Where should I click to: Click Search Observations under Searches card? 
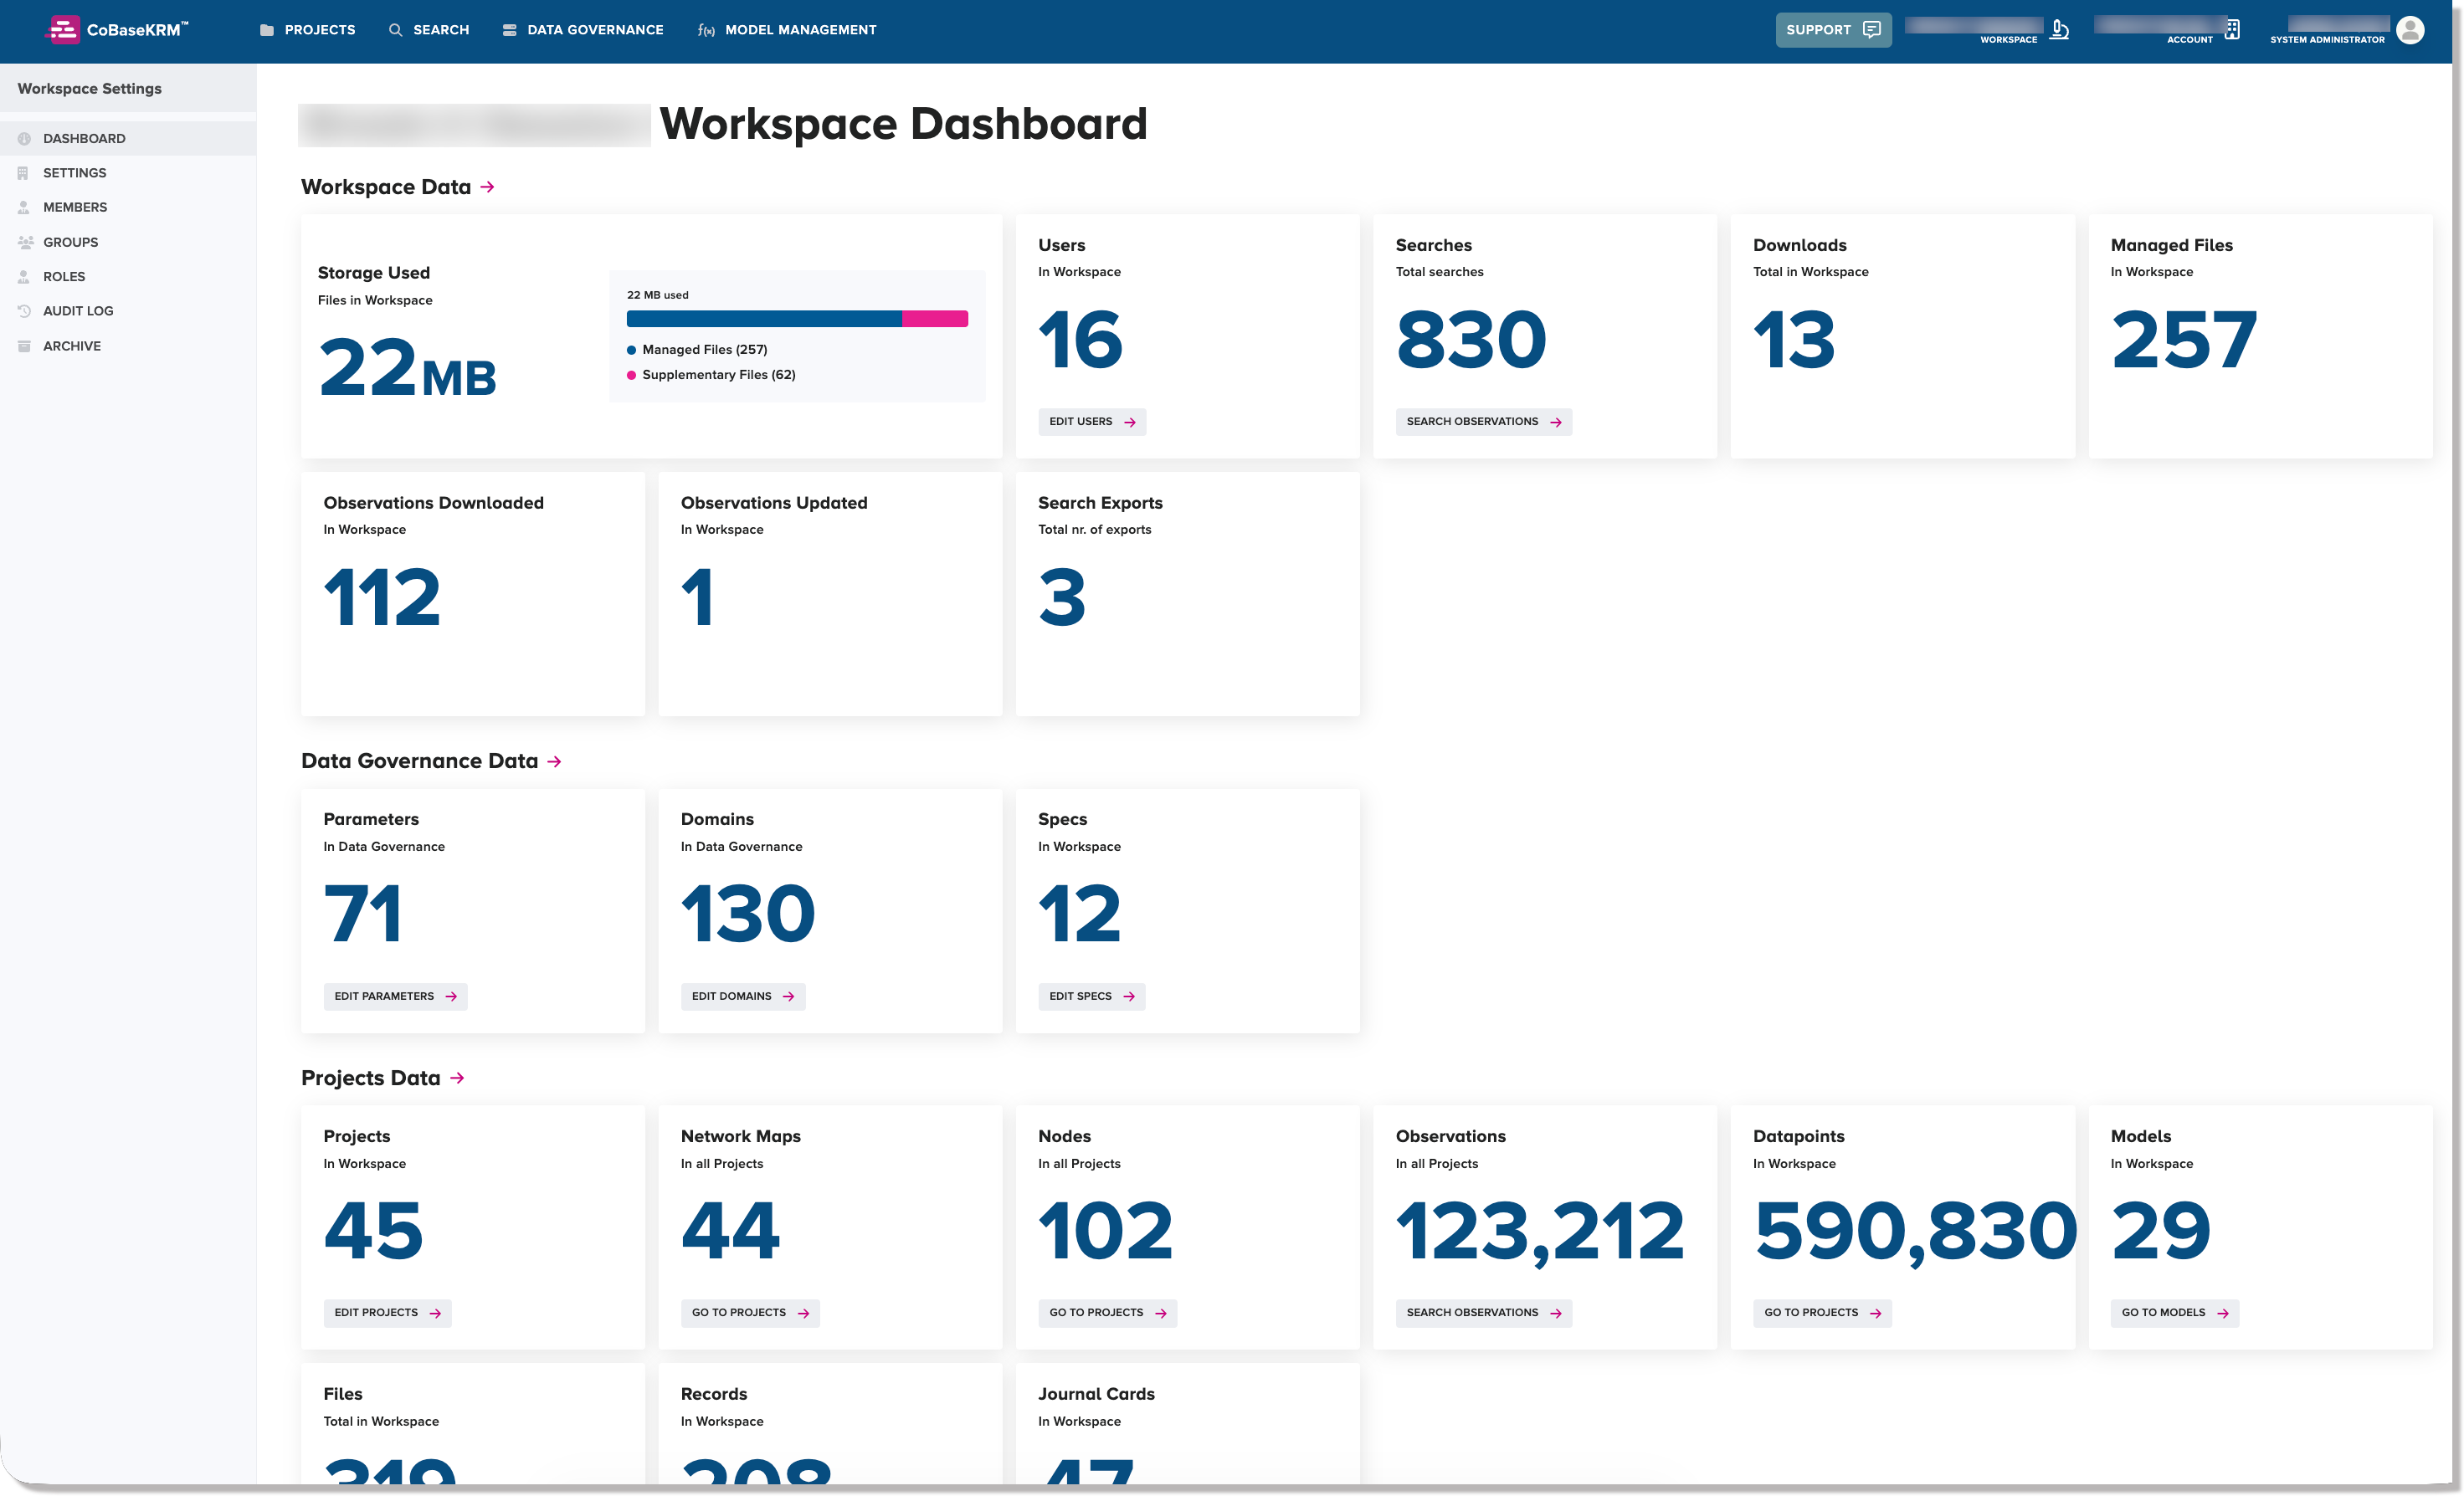pyautogui.click(x=1483, y=422)
